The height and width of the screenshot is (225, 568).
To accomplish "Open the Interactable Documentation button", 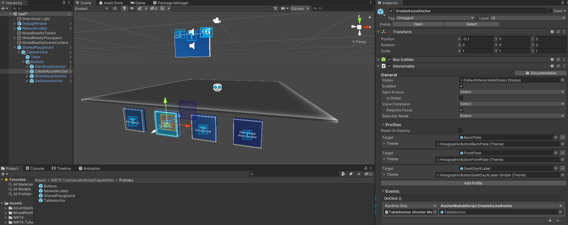I will pos(540,73).
